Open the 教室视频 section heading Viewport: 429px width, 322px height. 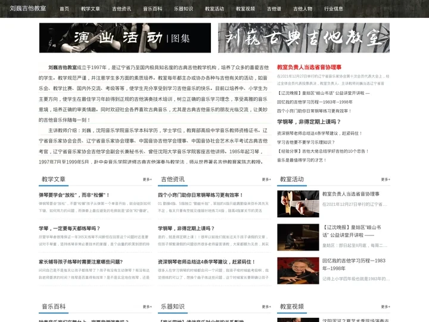click(x=291, y=306)
